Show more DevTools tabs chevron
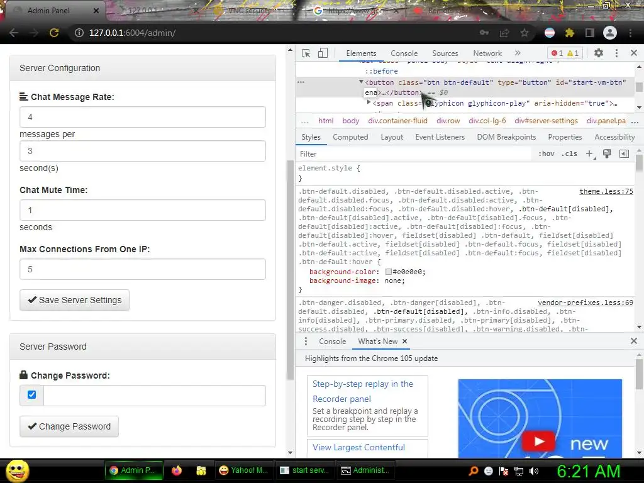 click(518, 53)
